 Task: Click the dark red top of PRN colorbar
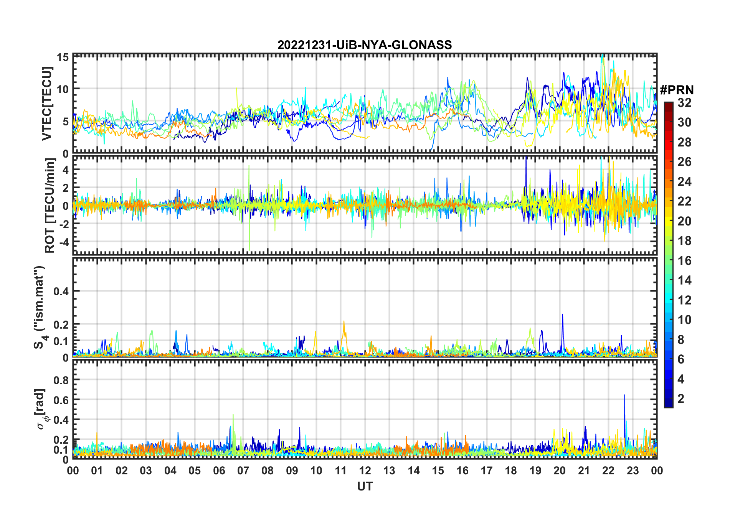click(x=668, y=106)
